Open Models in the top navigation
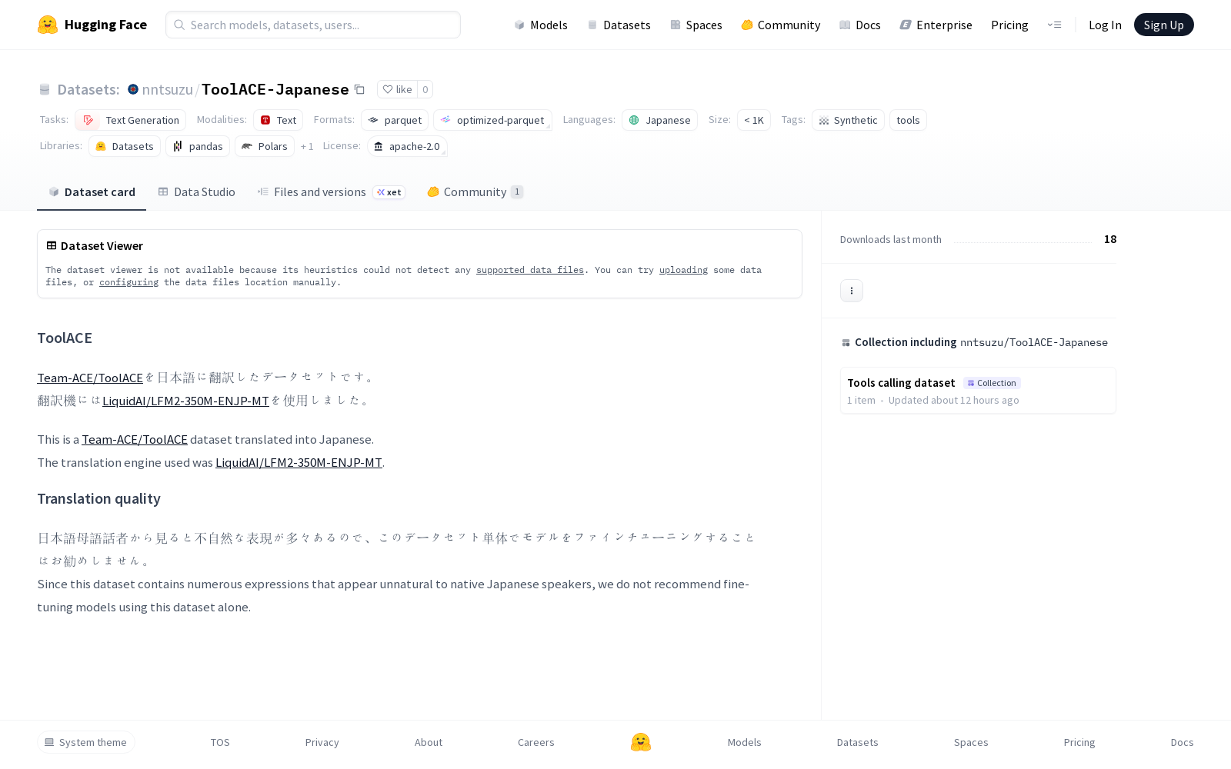 click(541, 25)
